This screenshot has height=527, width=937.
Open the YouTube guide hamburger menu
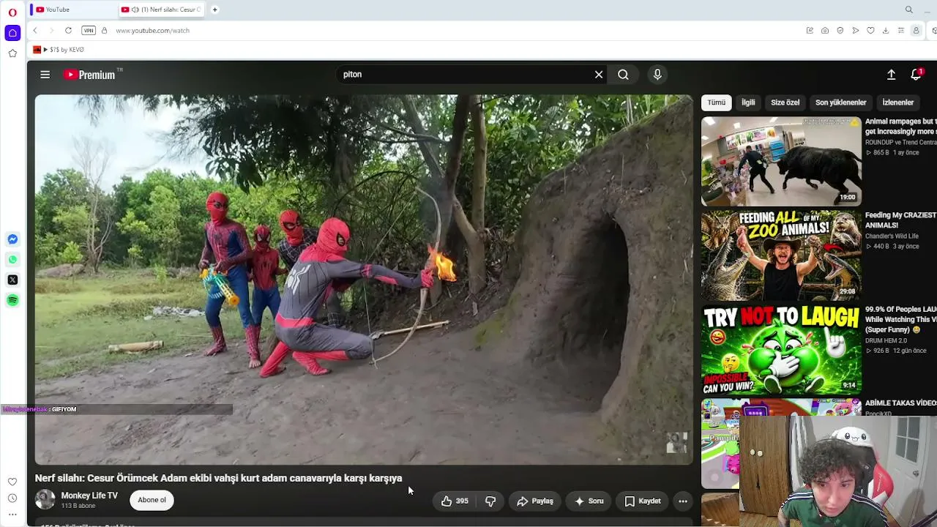click(x=45, y=75)
